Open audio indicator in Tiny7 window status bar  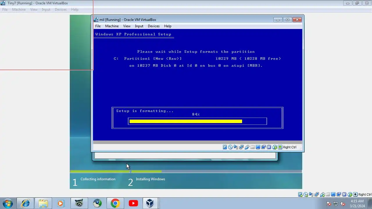point(311,194)
